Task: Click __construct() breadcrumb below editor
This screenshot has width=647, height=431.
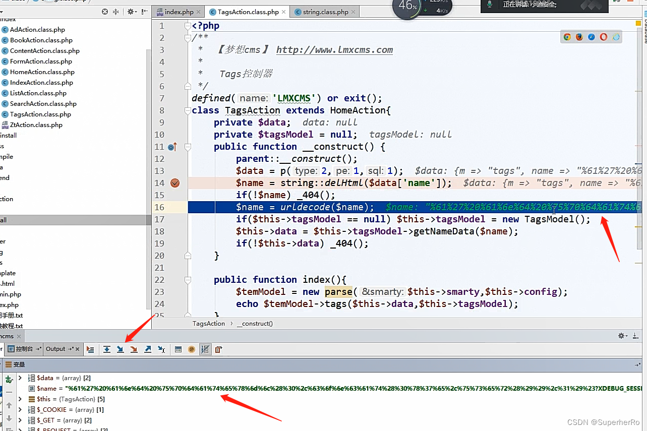Action: click(255, 324)
